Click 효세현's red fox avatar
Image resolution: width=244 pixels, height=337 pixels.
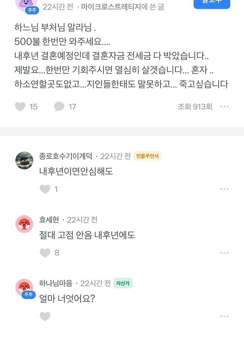click(24, 223)
